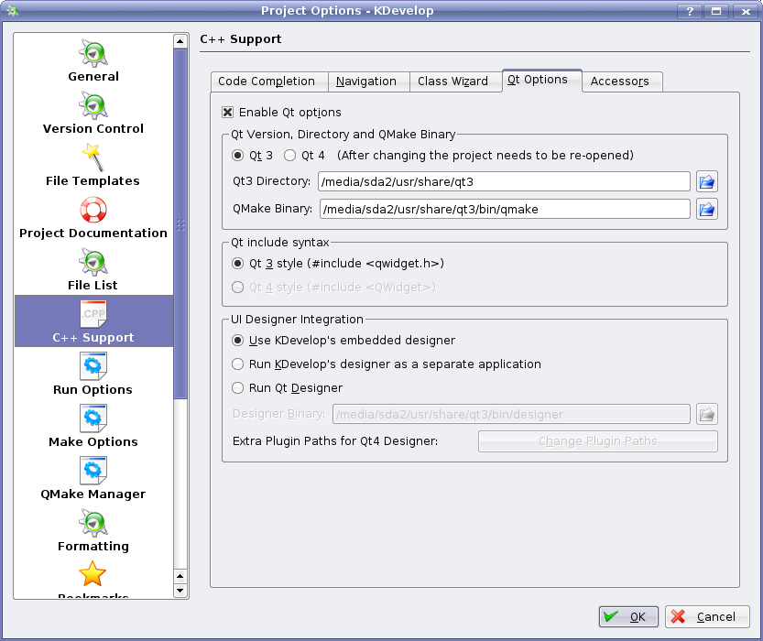
Task: Switch to the Code Completion tab
Action: tap(267, 81)
